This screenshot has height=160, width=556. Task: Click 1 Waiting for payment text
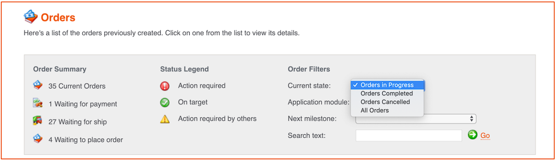tap(83, 104)
